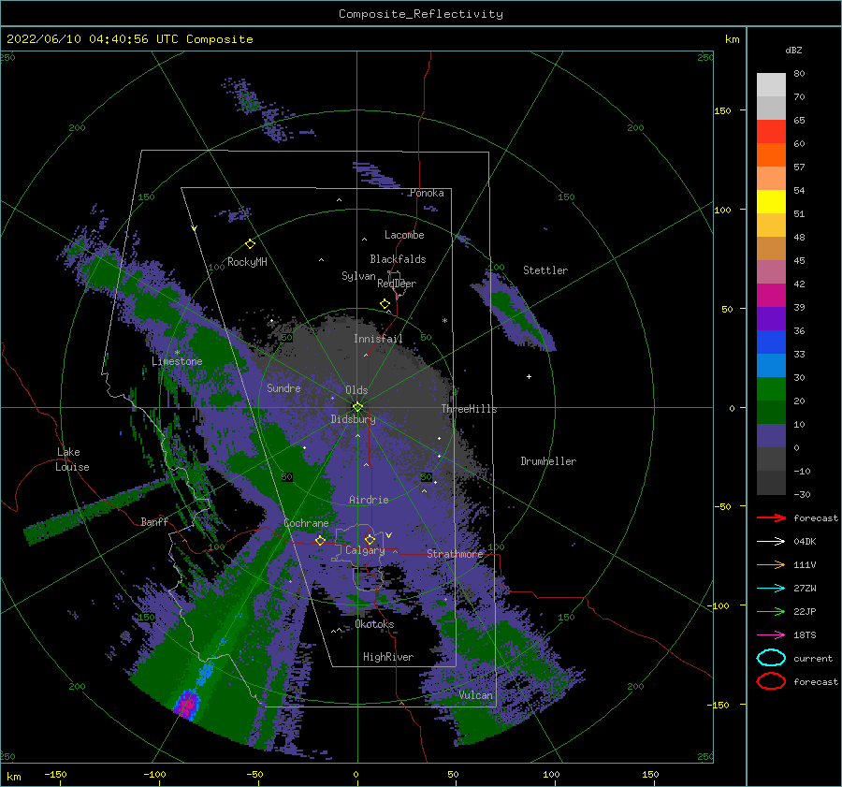842x787 pixels.
Task: Click the Airdrie label
Action: 369,500
